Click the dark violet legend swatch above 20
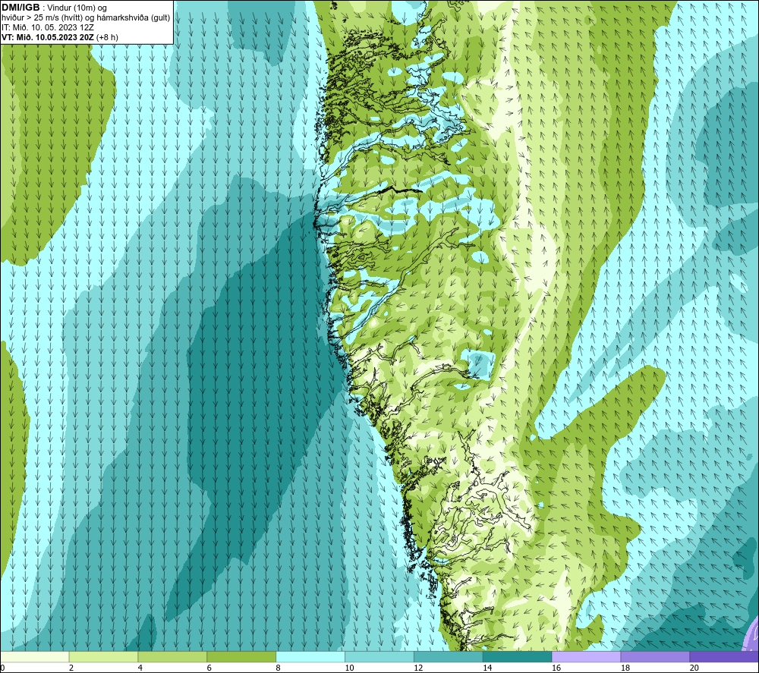 (724, 656)
